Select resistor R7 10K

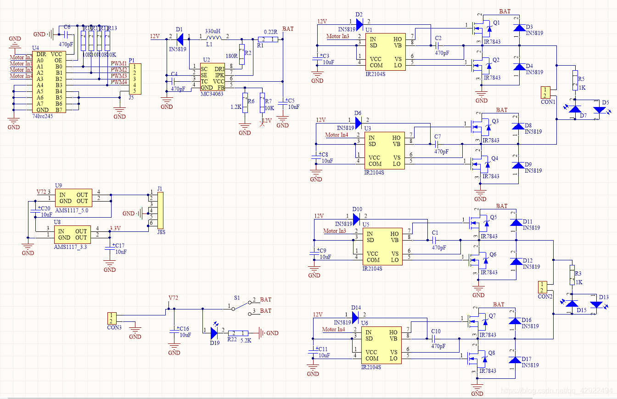[262, 102]
